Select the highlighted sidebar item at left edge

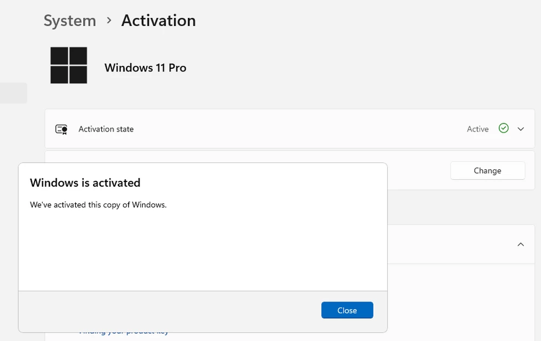(x=13, y=93)
